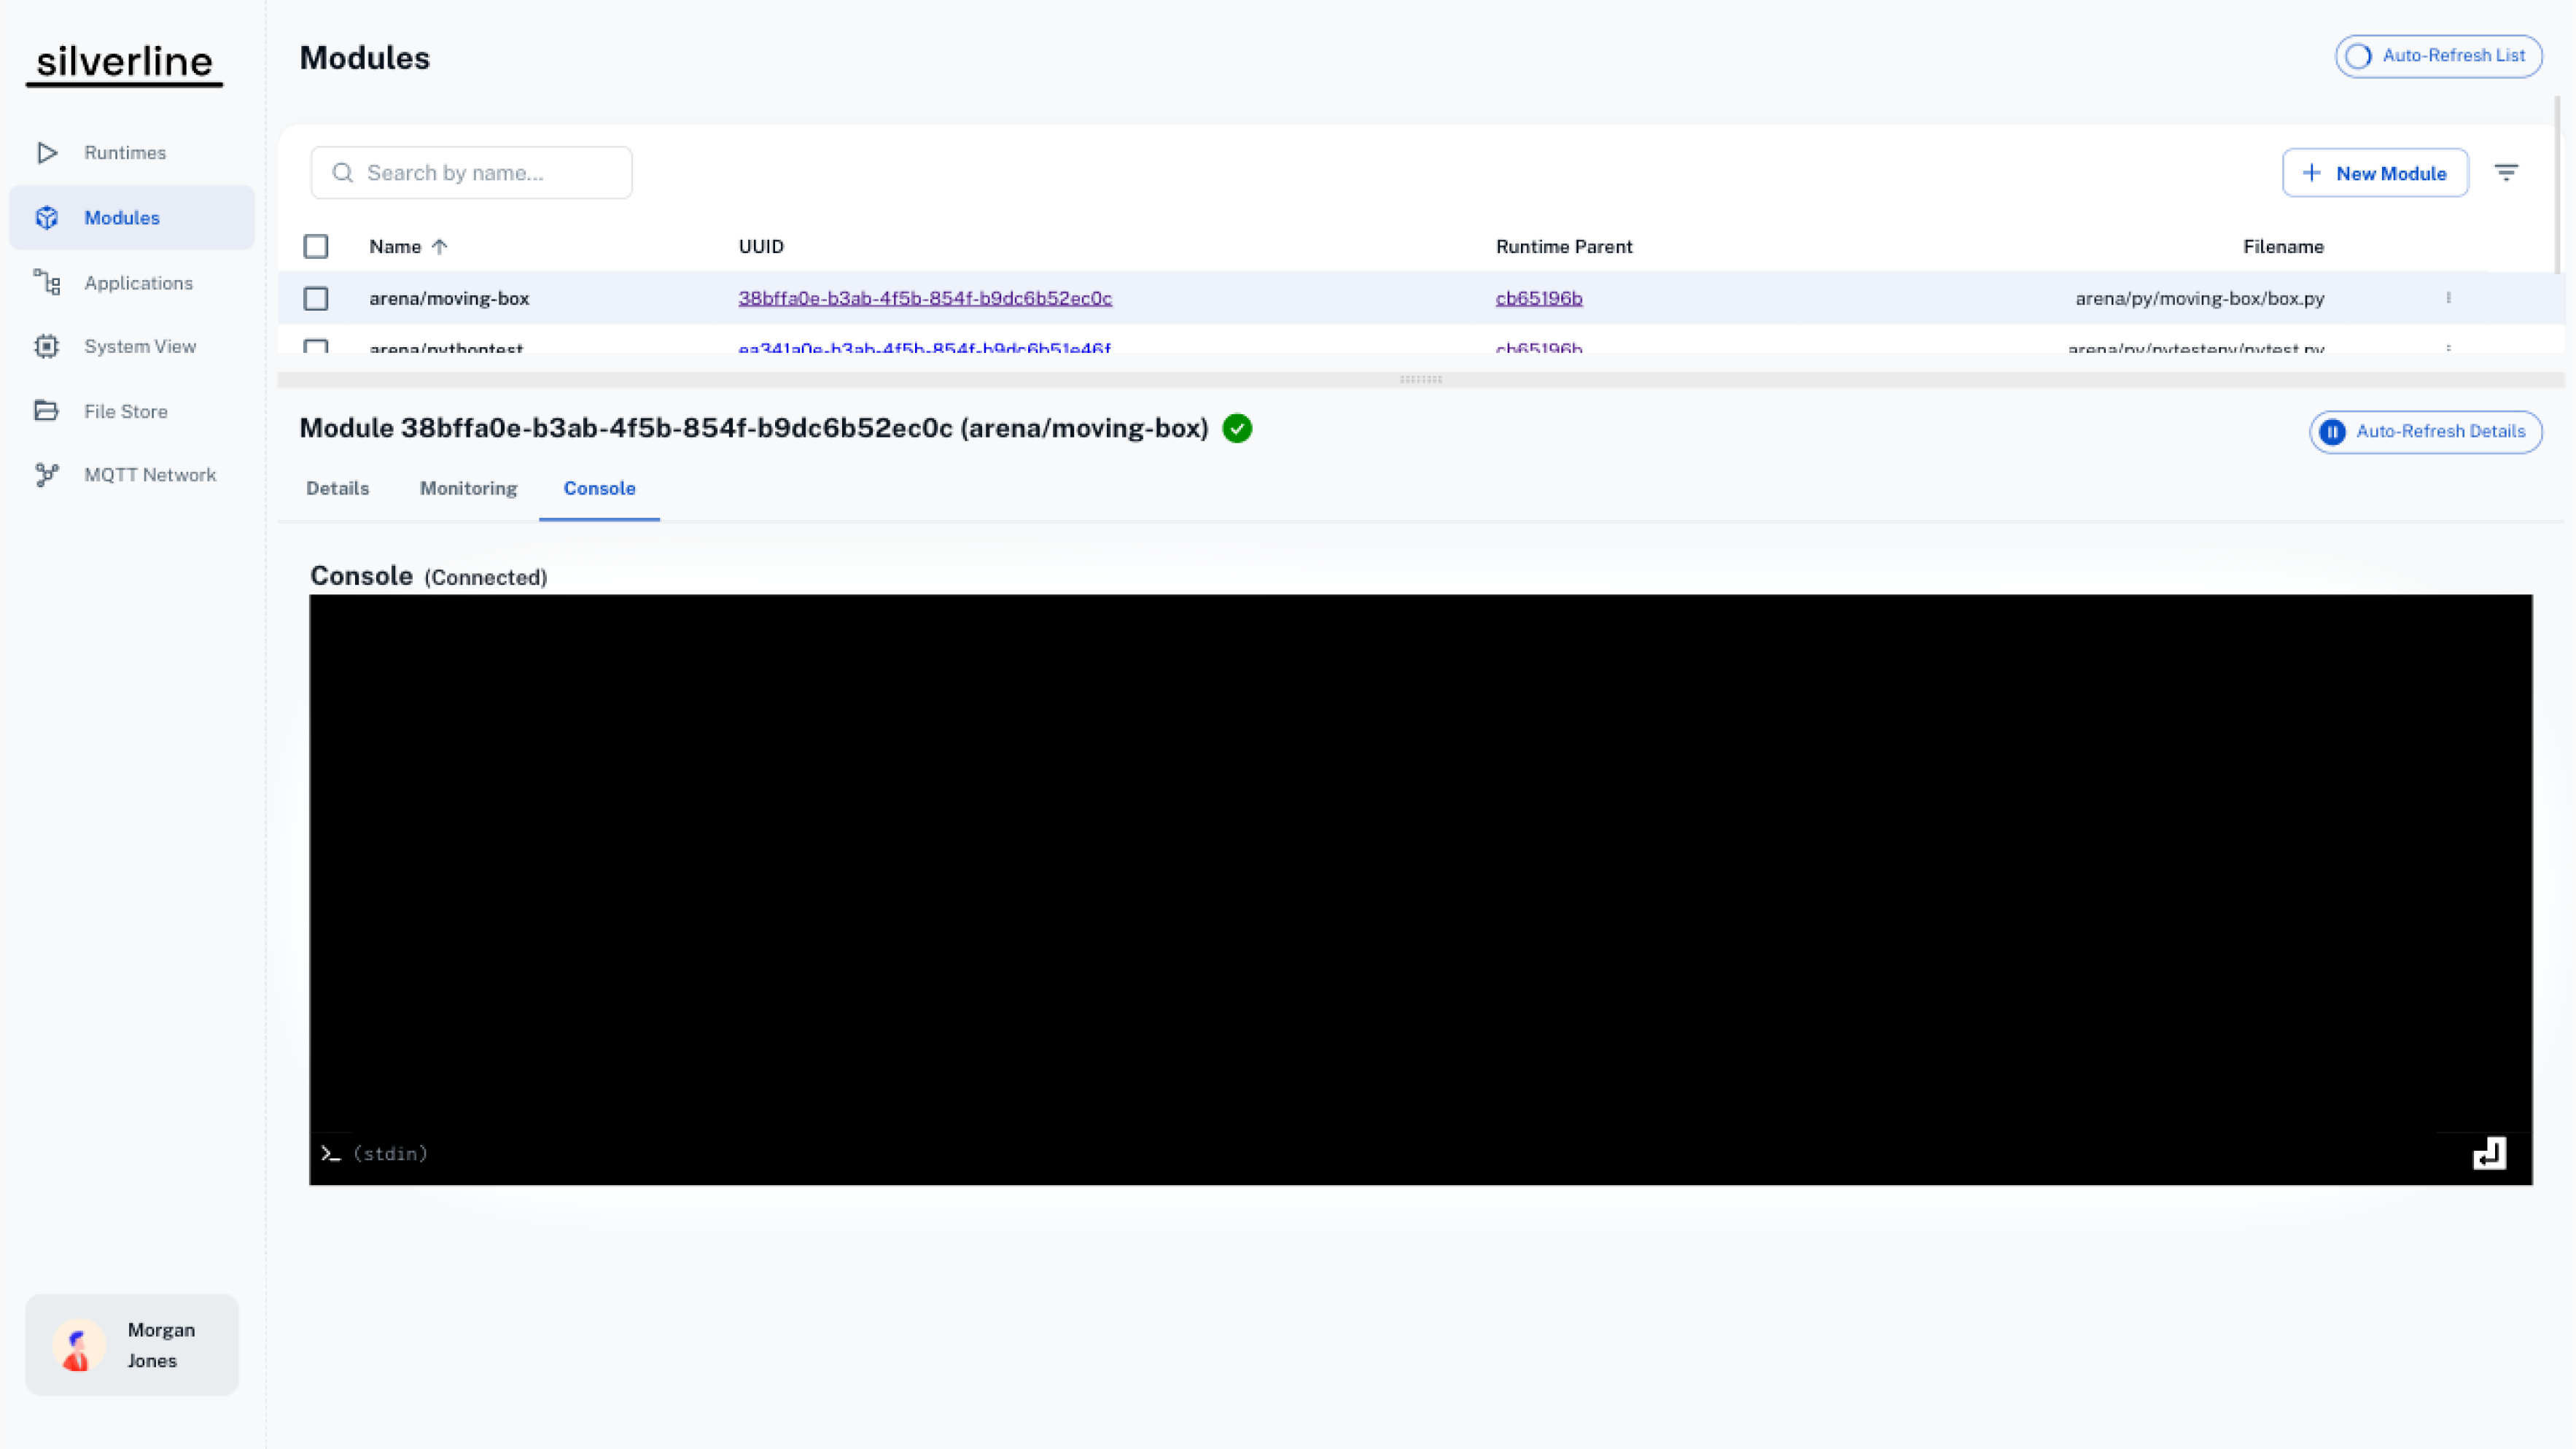This screenshot has height=1449, width=2576.
Task: Create a New Module
Action: (x=2375, y=173)
